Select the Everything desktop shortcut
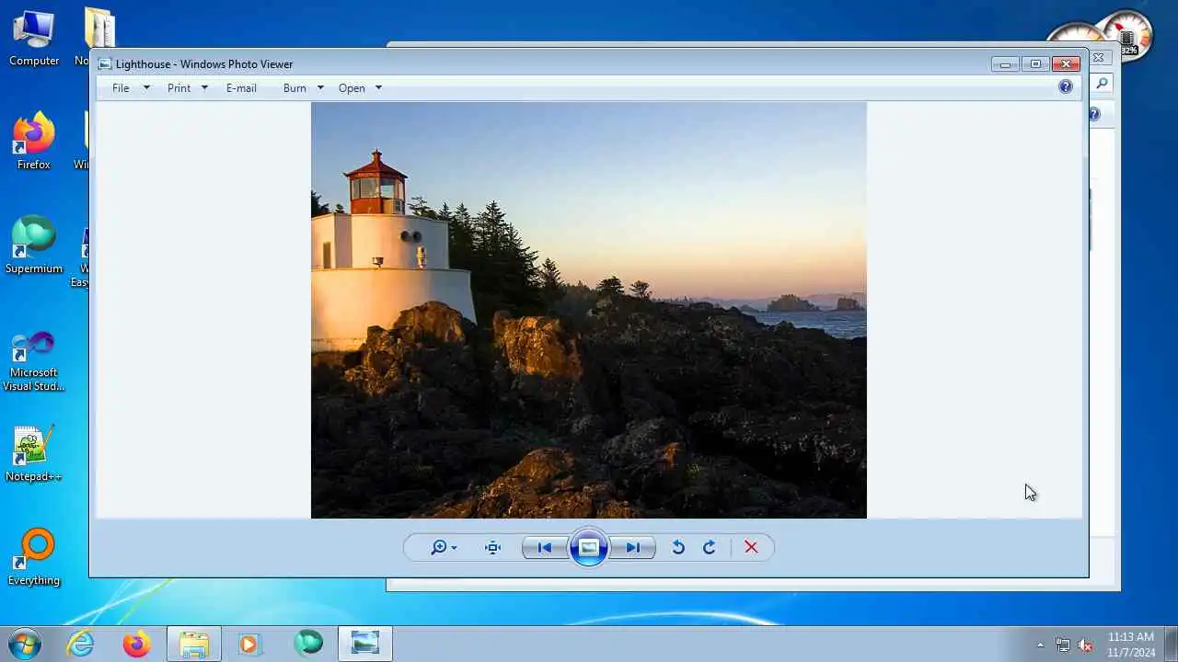Image resolution: width=1178 pixels, height=662 pixels. [x=34, y=557]
